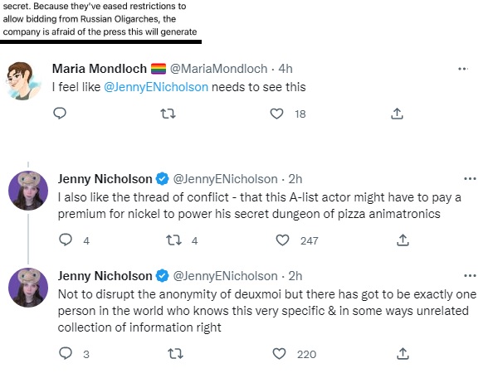Share the pizza animatronics tweet
The image size is (488, 378).
(x=403, y=240)
